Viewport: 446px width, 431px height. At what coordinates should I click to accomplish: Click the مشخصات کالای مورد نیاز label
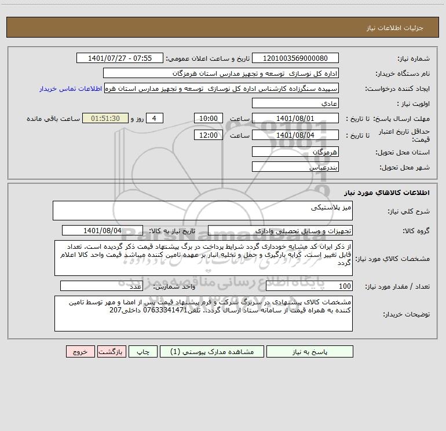(x=393, y=259)
